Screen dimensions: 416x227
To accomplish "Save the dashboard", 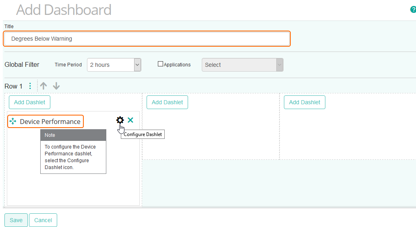I will pyautogui.click(x=16, y=220).
